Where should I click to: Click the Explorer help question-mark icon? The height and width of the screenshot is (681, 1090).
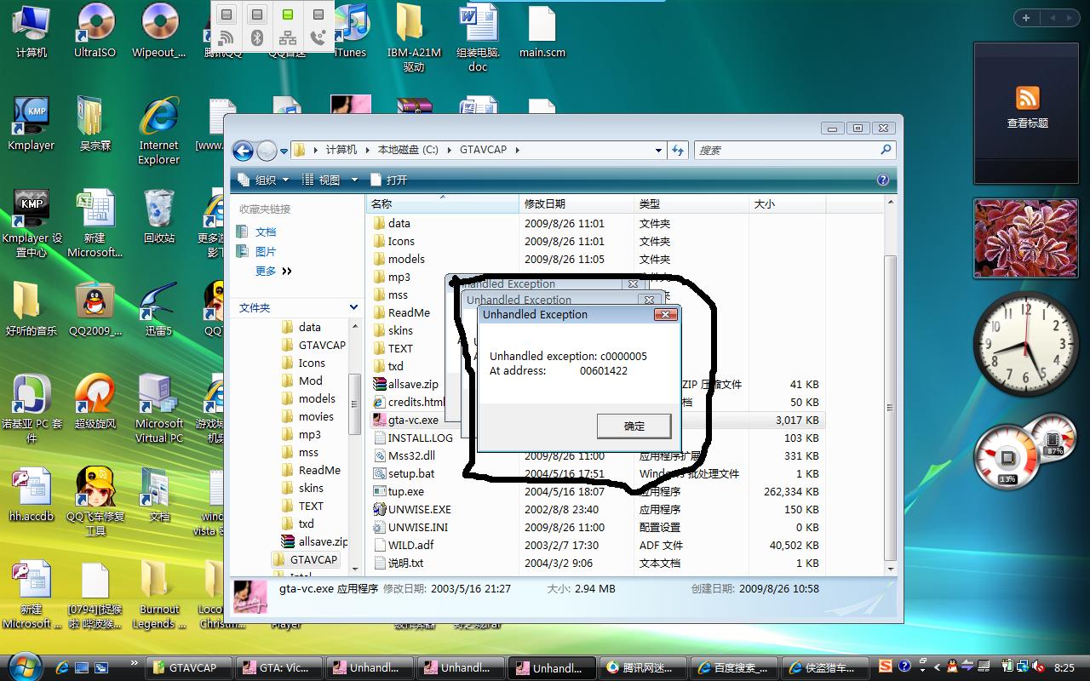pyautogui.click(x=883, y=180)
